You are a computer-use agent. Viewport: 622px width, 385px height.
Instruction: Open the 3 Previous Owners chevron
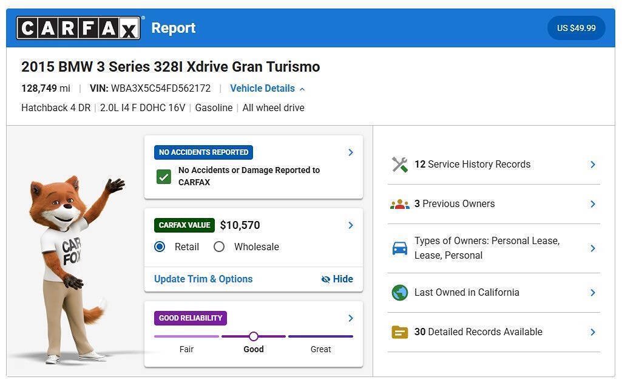[593, 204]
